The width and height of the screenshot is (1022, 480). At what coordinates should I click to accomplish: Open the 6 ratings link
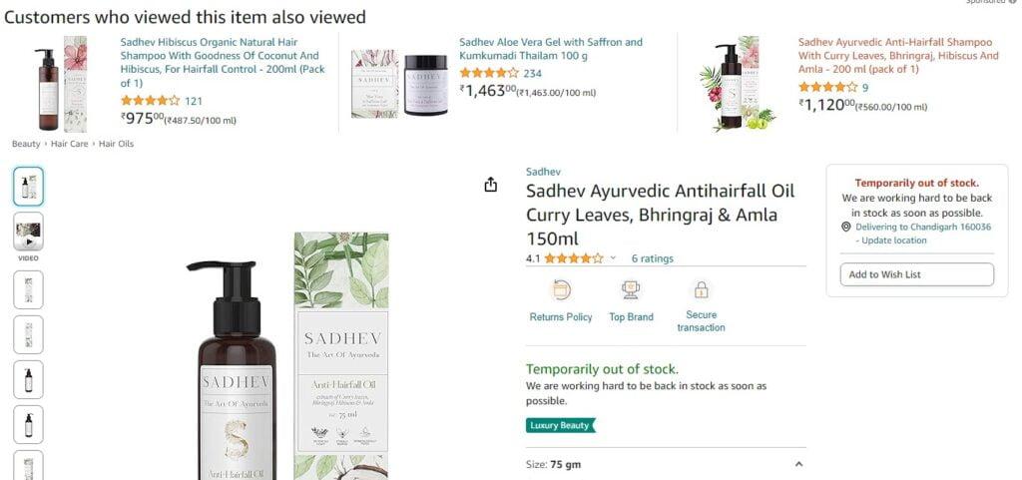click(652, 258)
